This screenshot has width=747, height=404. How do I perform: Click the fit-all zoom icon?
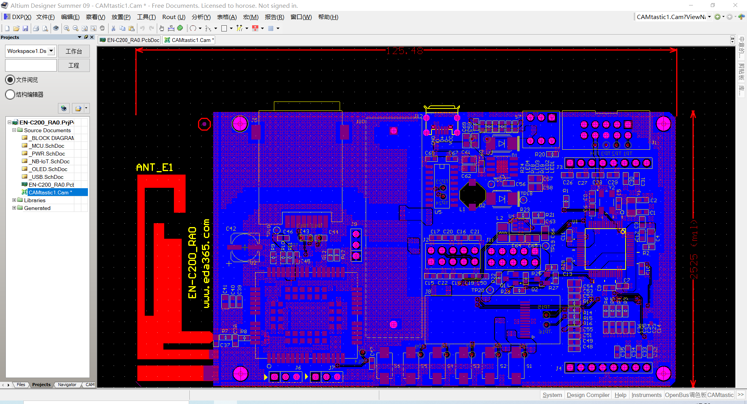coord(84,28)
